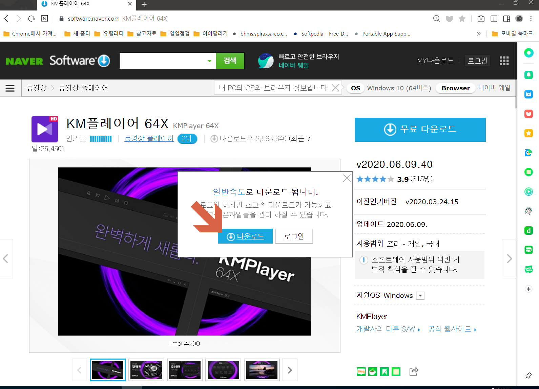Open the Webtoon icon in sidebar
The height and width of the screenshot is (389, 539).
pyautogui.click(x=528, y=269)
